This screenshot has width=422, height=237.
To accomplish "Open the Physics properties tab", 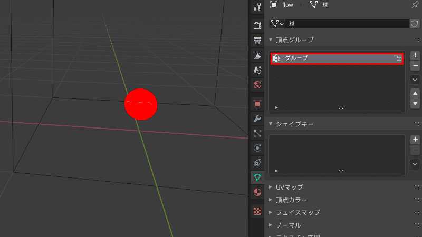I will pyautogui.click(x=257, y=148).
